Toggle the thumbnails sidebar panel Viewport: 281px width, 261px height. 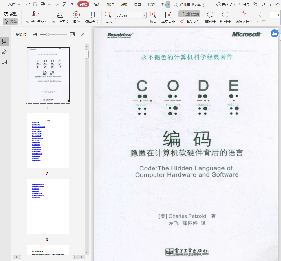4,41
